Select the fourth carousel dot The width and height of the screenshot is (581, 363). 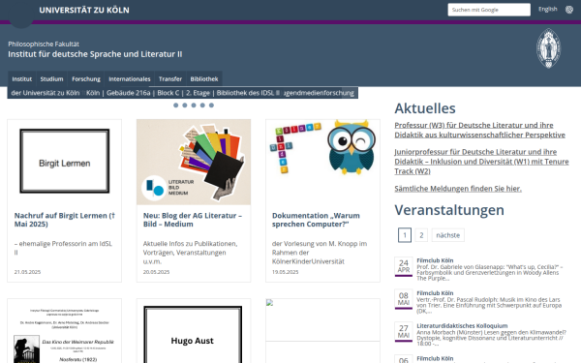click(x=202, y=106)
